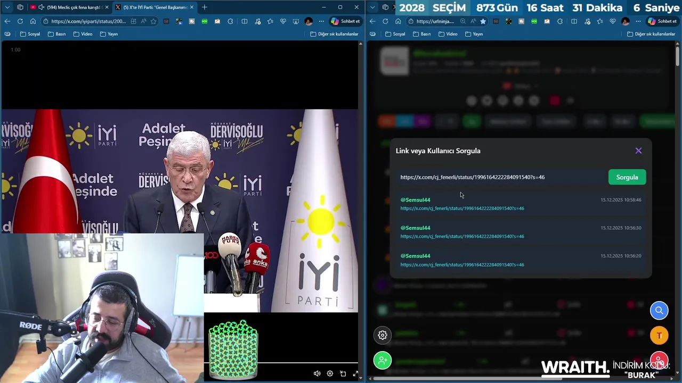The image size is (682, 383).
Task: Expand Diğer sık kullanılanlar in left window
Action: (334, 34)
